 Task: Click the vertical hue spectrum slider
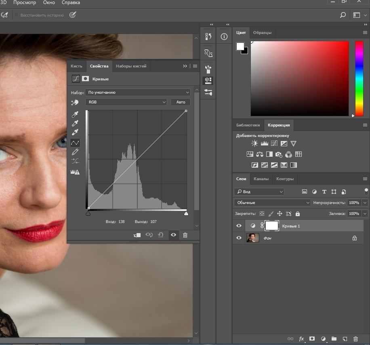pos(359,78)
